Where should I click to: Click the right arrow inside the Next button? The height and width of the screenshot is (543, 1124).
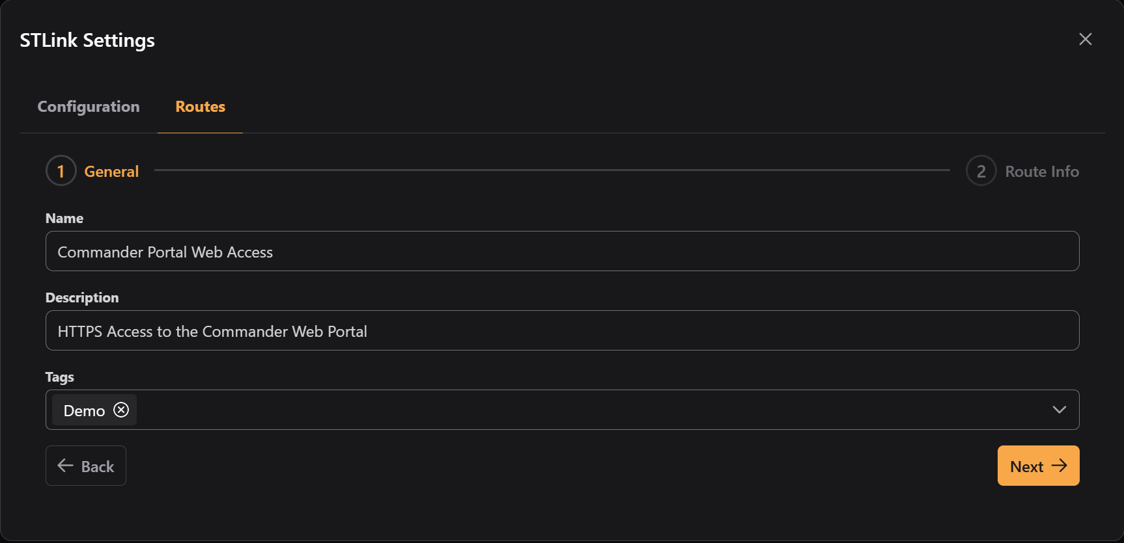click(1060, 466)
